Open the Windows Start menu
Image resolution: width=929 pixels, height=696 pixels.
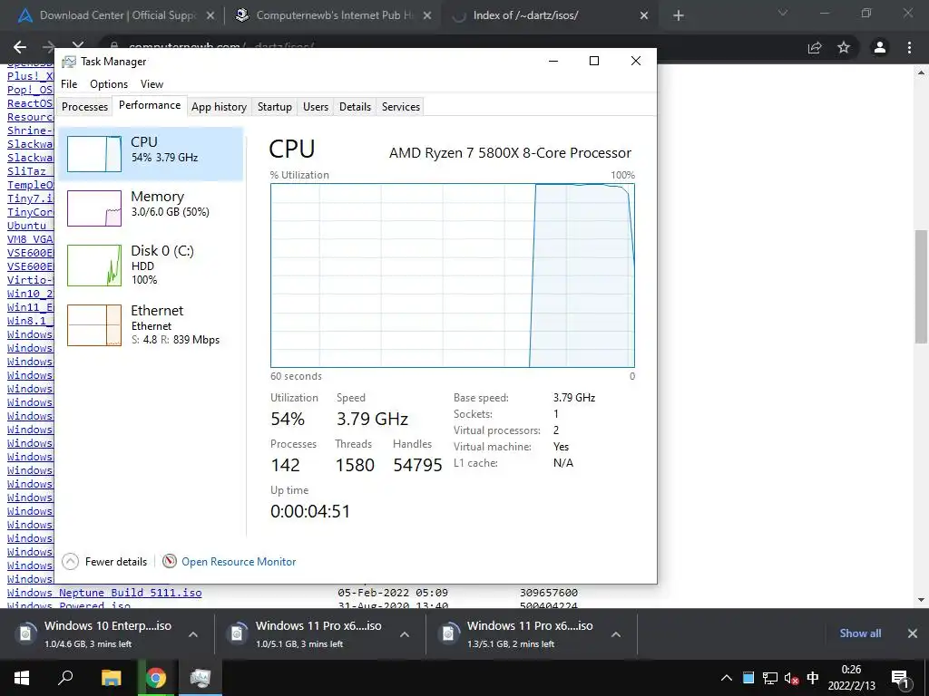point(22,678)
